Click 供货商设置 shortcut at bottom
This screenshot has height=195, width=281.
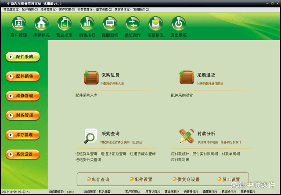point(186,179)
